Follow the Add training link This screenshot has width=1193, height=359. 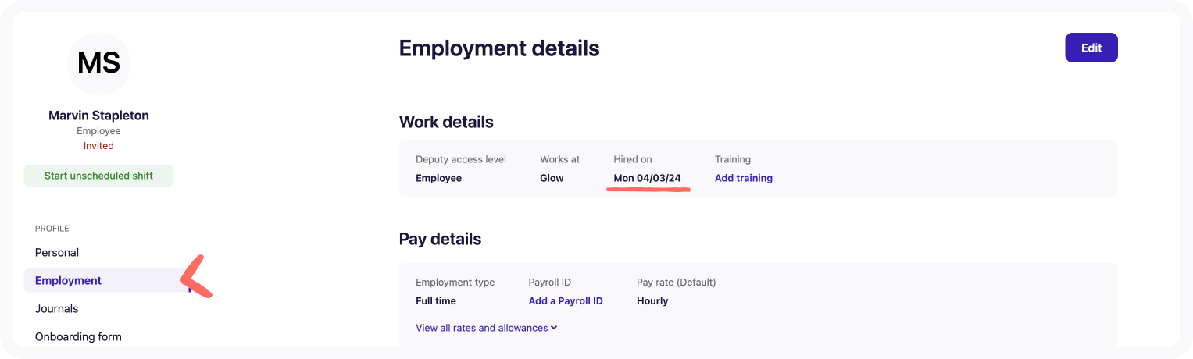point(743,178)
